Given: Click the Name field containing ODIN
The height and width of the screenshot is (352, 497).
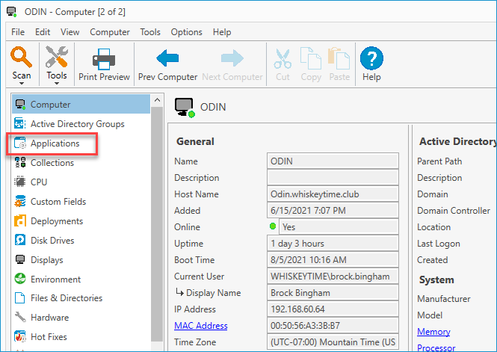Looking at the screenshot, I should [333, 161].
